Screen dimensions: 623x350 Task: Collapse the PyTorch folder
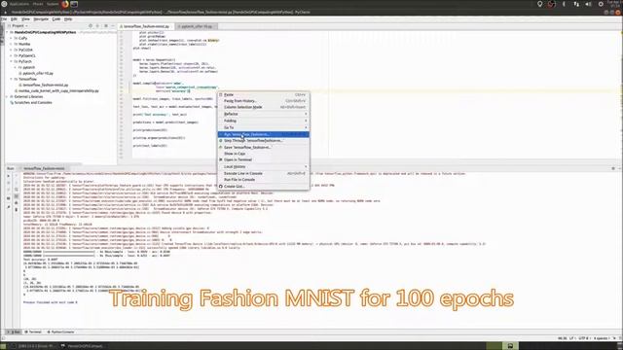point(11,61)
